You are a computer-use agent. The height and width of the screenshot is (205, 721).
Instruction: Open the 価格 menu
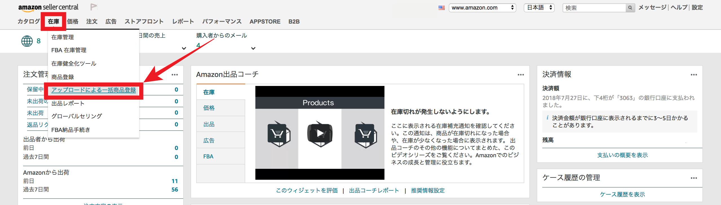tap(73, 22)
